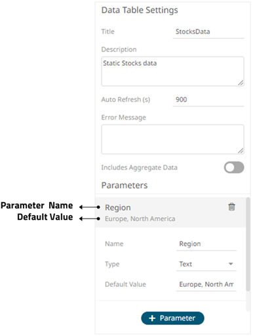Click the Auto Refresh field showing 900
253x336 pixels.
(x=208, y=100)
